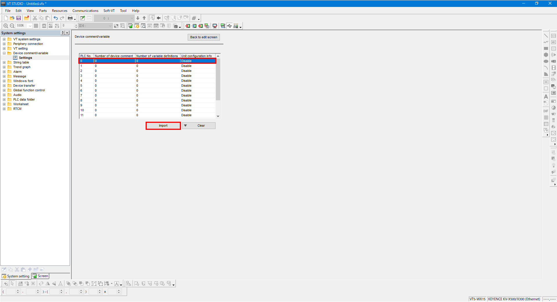Click the Import button

(x=163, y=125)
